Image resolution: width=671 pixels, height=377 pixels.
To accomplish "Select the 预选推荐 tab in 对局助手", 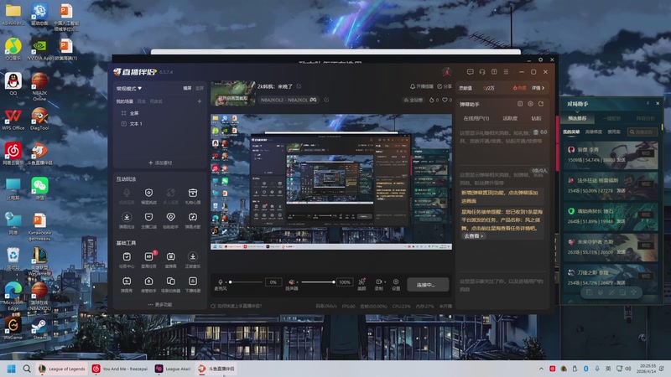I will [x=577, y=118].
